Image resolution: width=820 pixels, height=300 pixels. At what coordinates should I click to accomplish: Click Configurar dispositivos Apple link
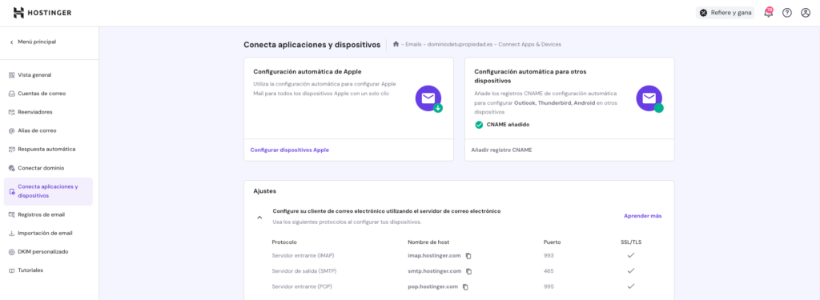[290, 150]
